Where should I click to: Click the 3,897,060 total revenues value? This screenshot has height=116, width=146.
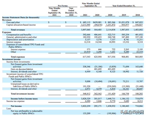86,30
